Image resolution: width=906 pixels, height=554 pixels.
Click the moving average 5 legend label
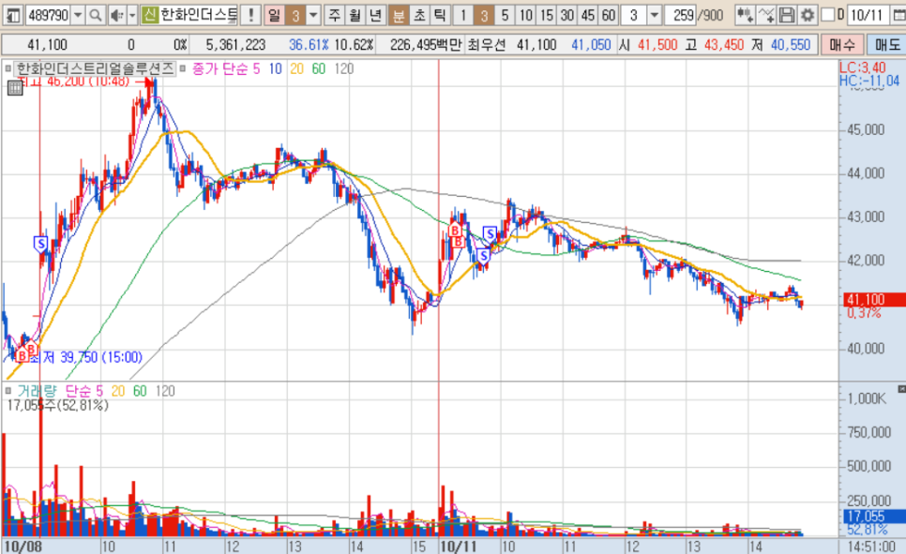tap(257, 69)
